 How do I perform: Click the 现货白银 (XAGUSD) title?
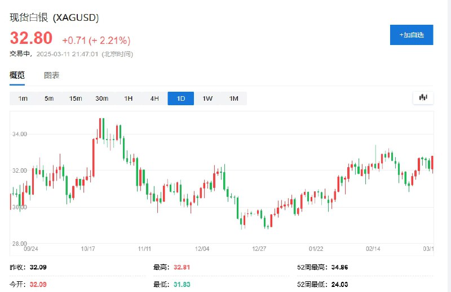(54, 17)
